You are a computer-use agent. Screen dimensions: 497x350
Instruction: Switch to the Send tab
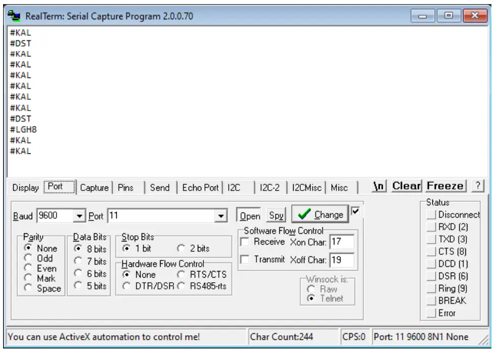click(160, 187)
